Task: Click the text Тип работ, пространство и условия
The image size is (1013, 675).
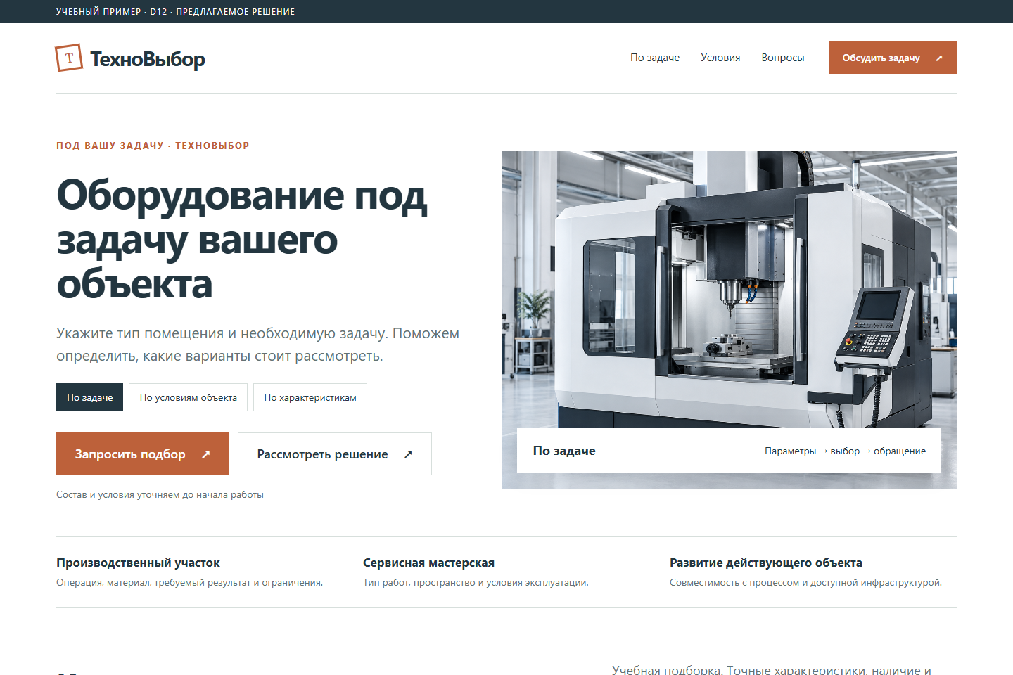Action: coord(476,582)
